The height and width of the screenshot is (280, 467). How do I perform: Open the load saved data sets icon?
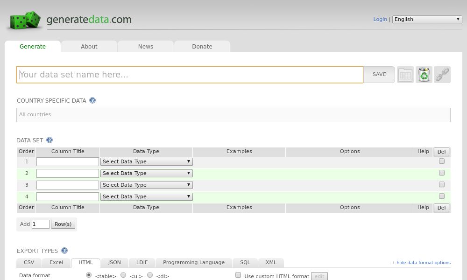click(405, 75)
